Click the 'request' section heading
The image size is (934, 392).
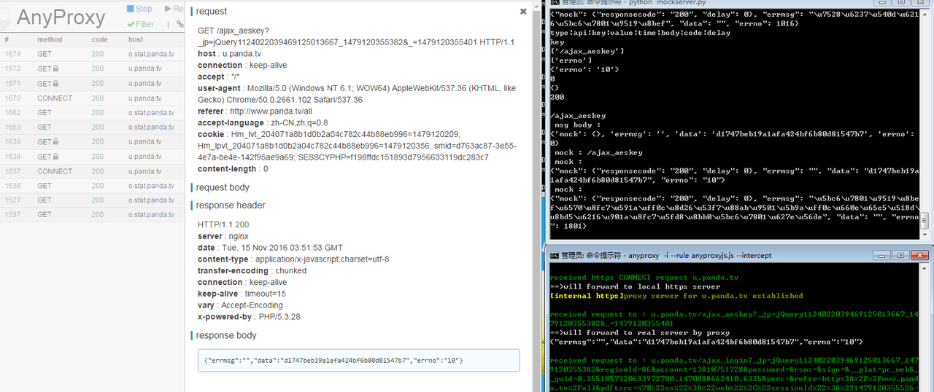pos(212,12)
